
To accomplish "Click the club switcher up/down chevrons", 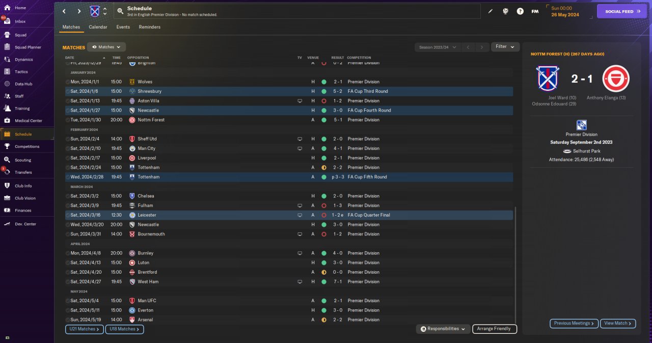I will 105,11.
